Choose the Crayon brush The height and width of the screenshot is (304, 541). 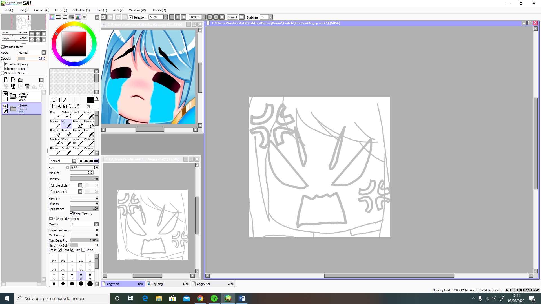click(x=89, y=151)
